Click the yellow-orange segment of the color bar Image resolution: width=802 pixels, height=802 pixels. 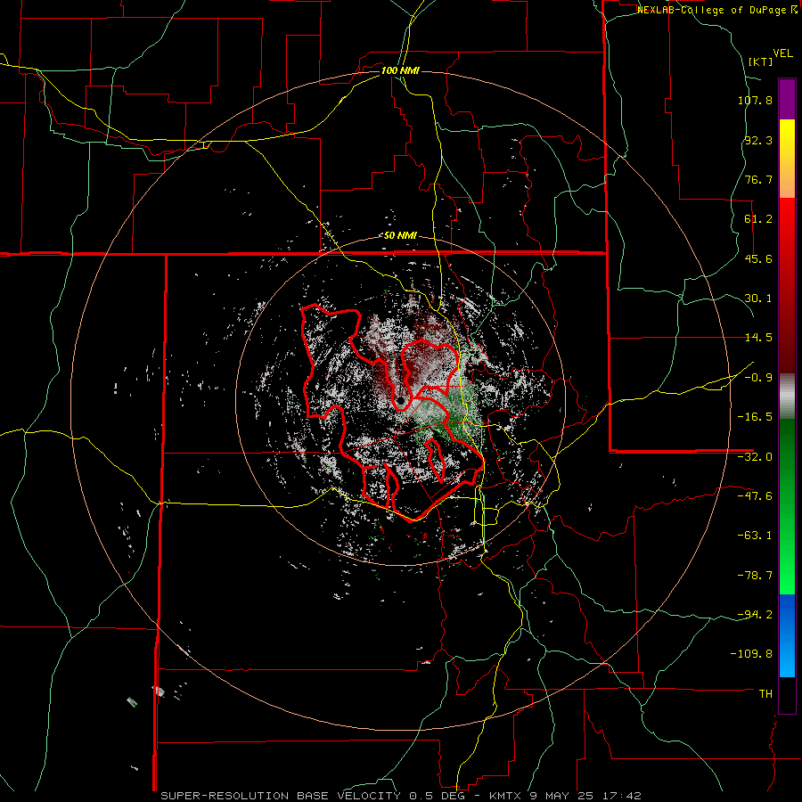pos(787,159)
